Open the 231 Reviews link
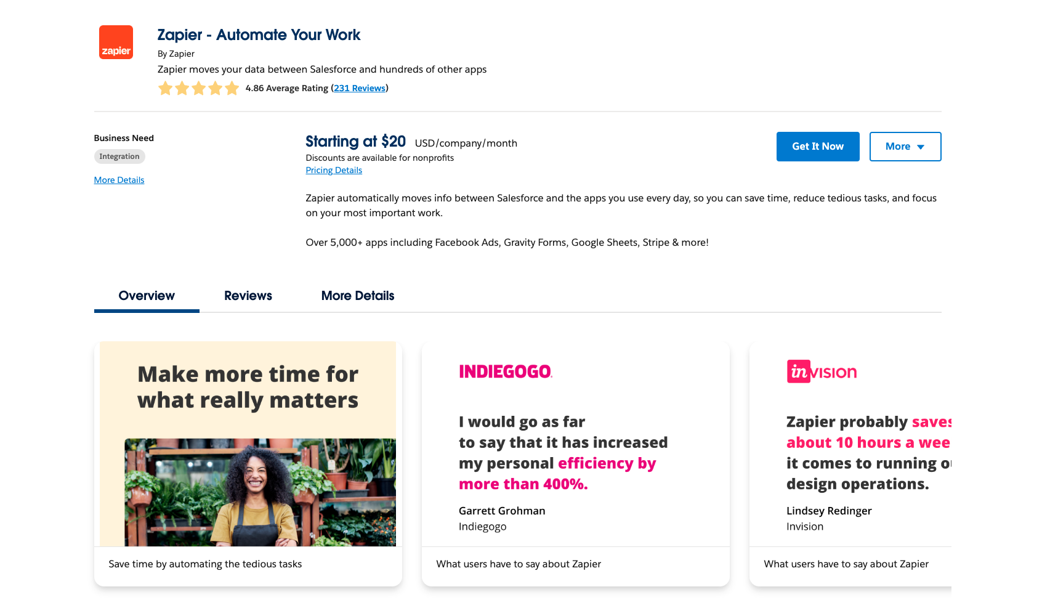 (360, 88)
